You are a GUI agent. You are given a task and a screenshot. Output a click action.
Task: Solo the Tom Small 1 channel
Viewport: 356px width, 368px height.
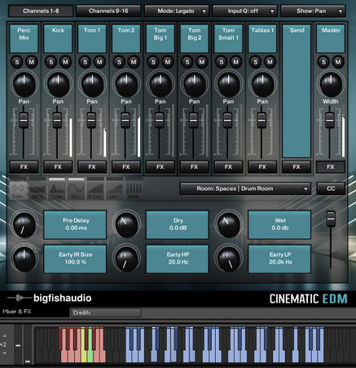tap(222, 62)
